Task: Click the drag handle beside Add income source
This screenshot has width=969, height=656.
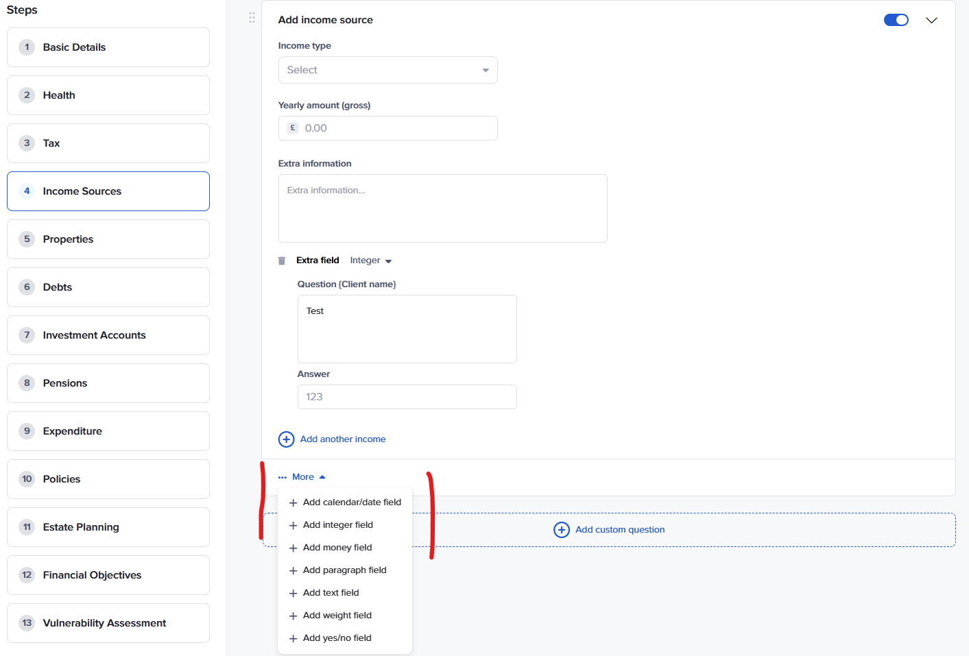Action: coord(252,18)
